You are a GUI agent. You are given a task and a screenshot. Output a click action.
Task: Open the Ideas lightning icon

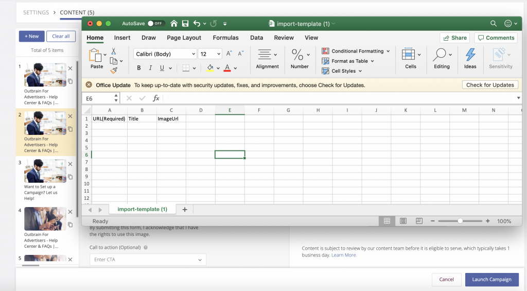[470, 55]
